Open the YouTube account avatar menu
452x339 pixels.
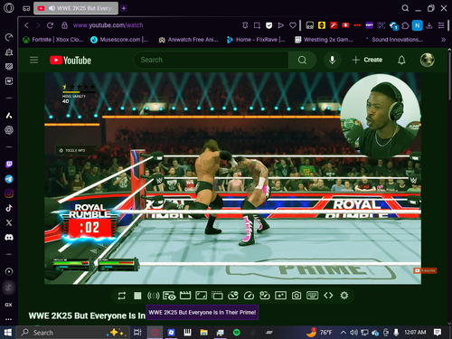pos(428,60)
